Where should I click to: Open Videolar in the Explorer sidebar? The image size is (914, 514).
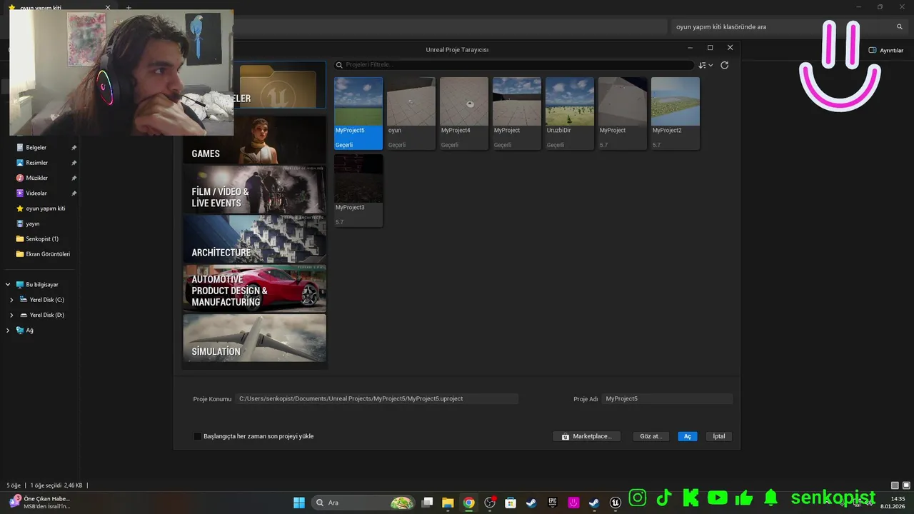(36, 193)
